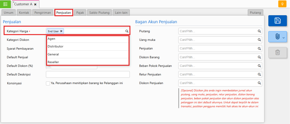
Task: Save the customer with the floppy disk button
Action: 277,21
